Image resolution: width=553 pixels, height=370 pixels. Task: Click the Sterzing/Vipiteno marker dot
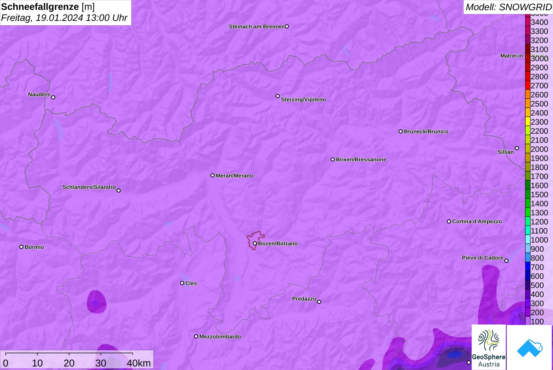tap(278, 96)
